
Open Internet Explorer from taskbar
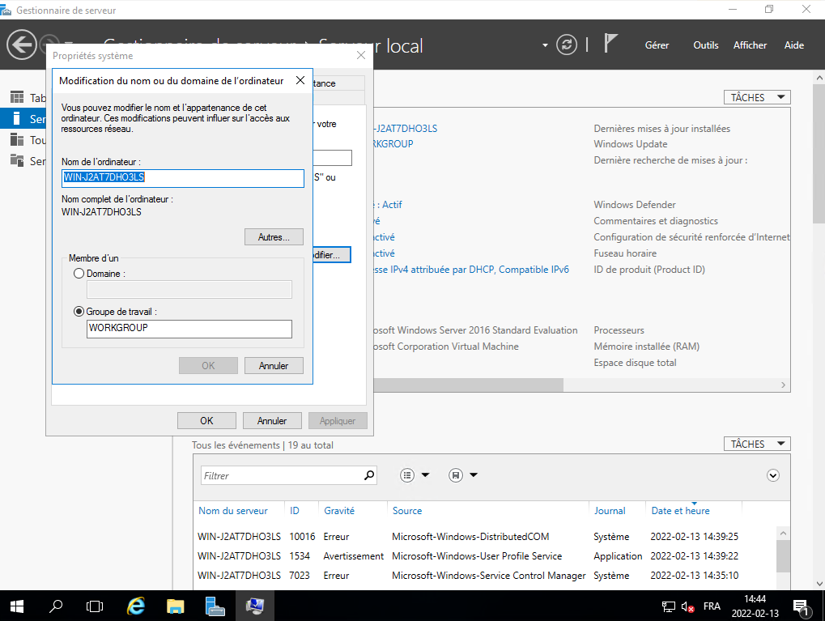[x=137, y=606]
